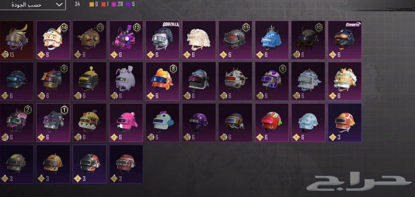This screenshot has width=415, height=197.
Task: Pick the rainbow striped red helmet
Action: 272,122
